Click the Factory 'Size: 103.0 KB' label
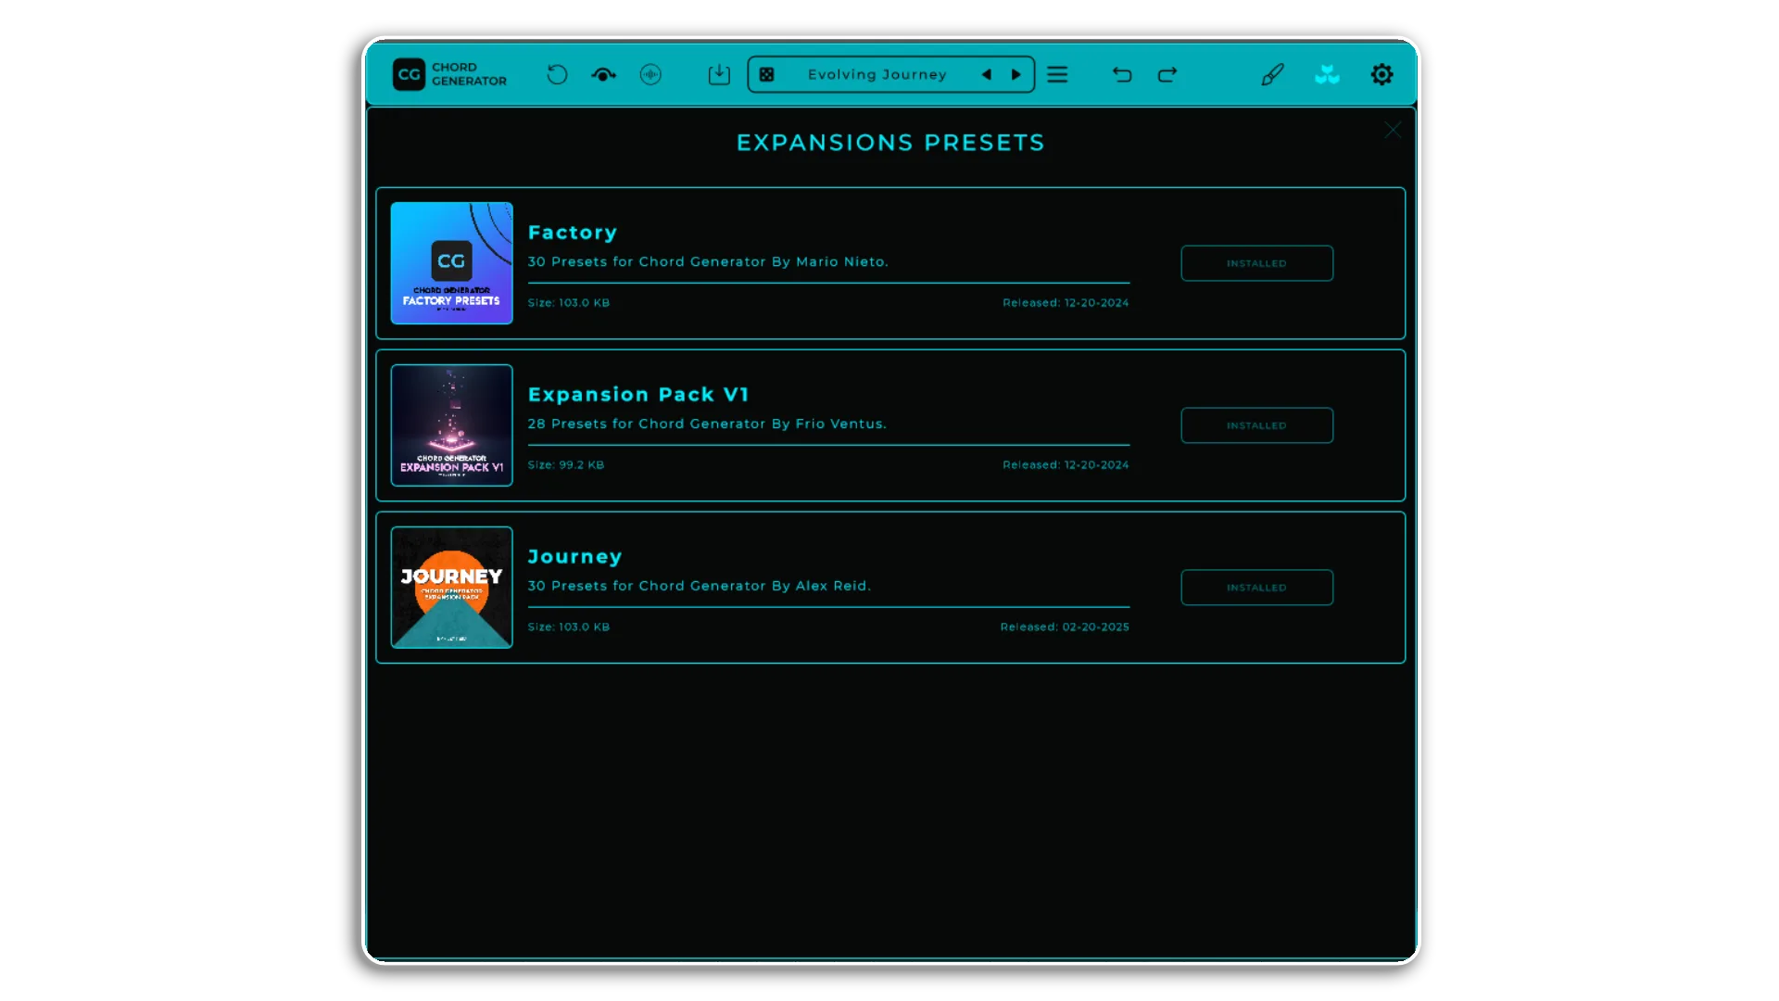 click(569, 303)
